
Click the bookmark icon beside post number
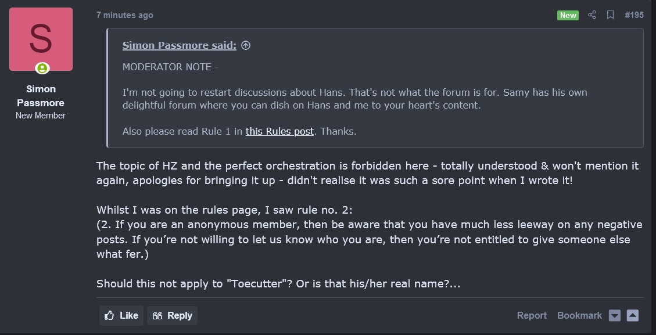point(610,15)
